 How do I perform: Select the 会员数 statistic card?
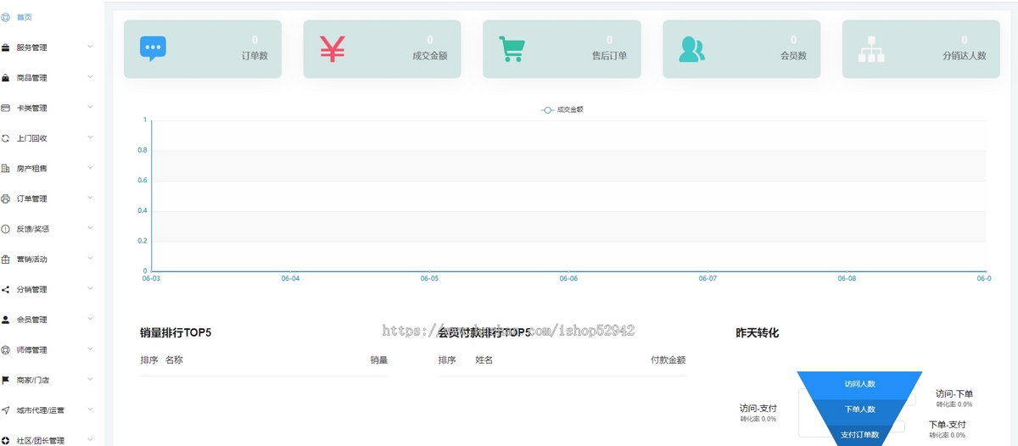741,49
